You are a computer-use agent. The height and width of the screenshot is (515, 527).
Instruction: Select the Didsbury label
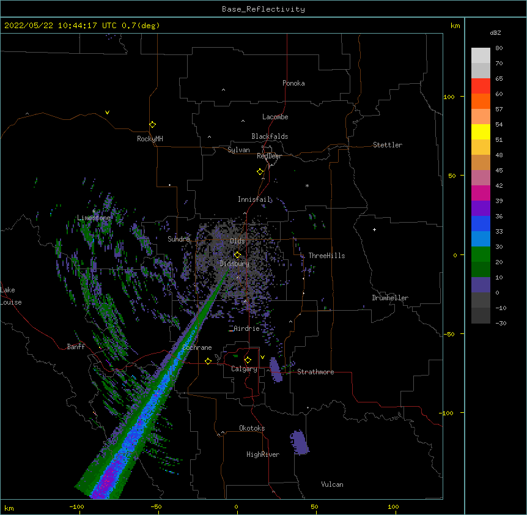(x=235, y=264)
